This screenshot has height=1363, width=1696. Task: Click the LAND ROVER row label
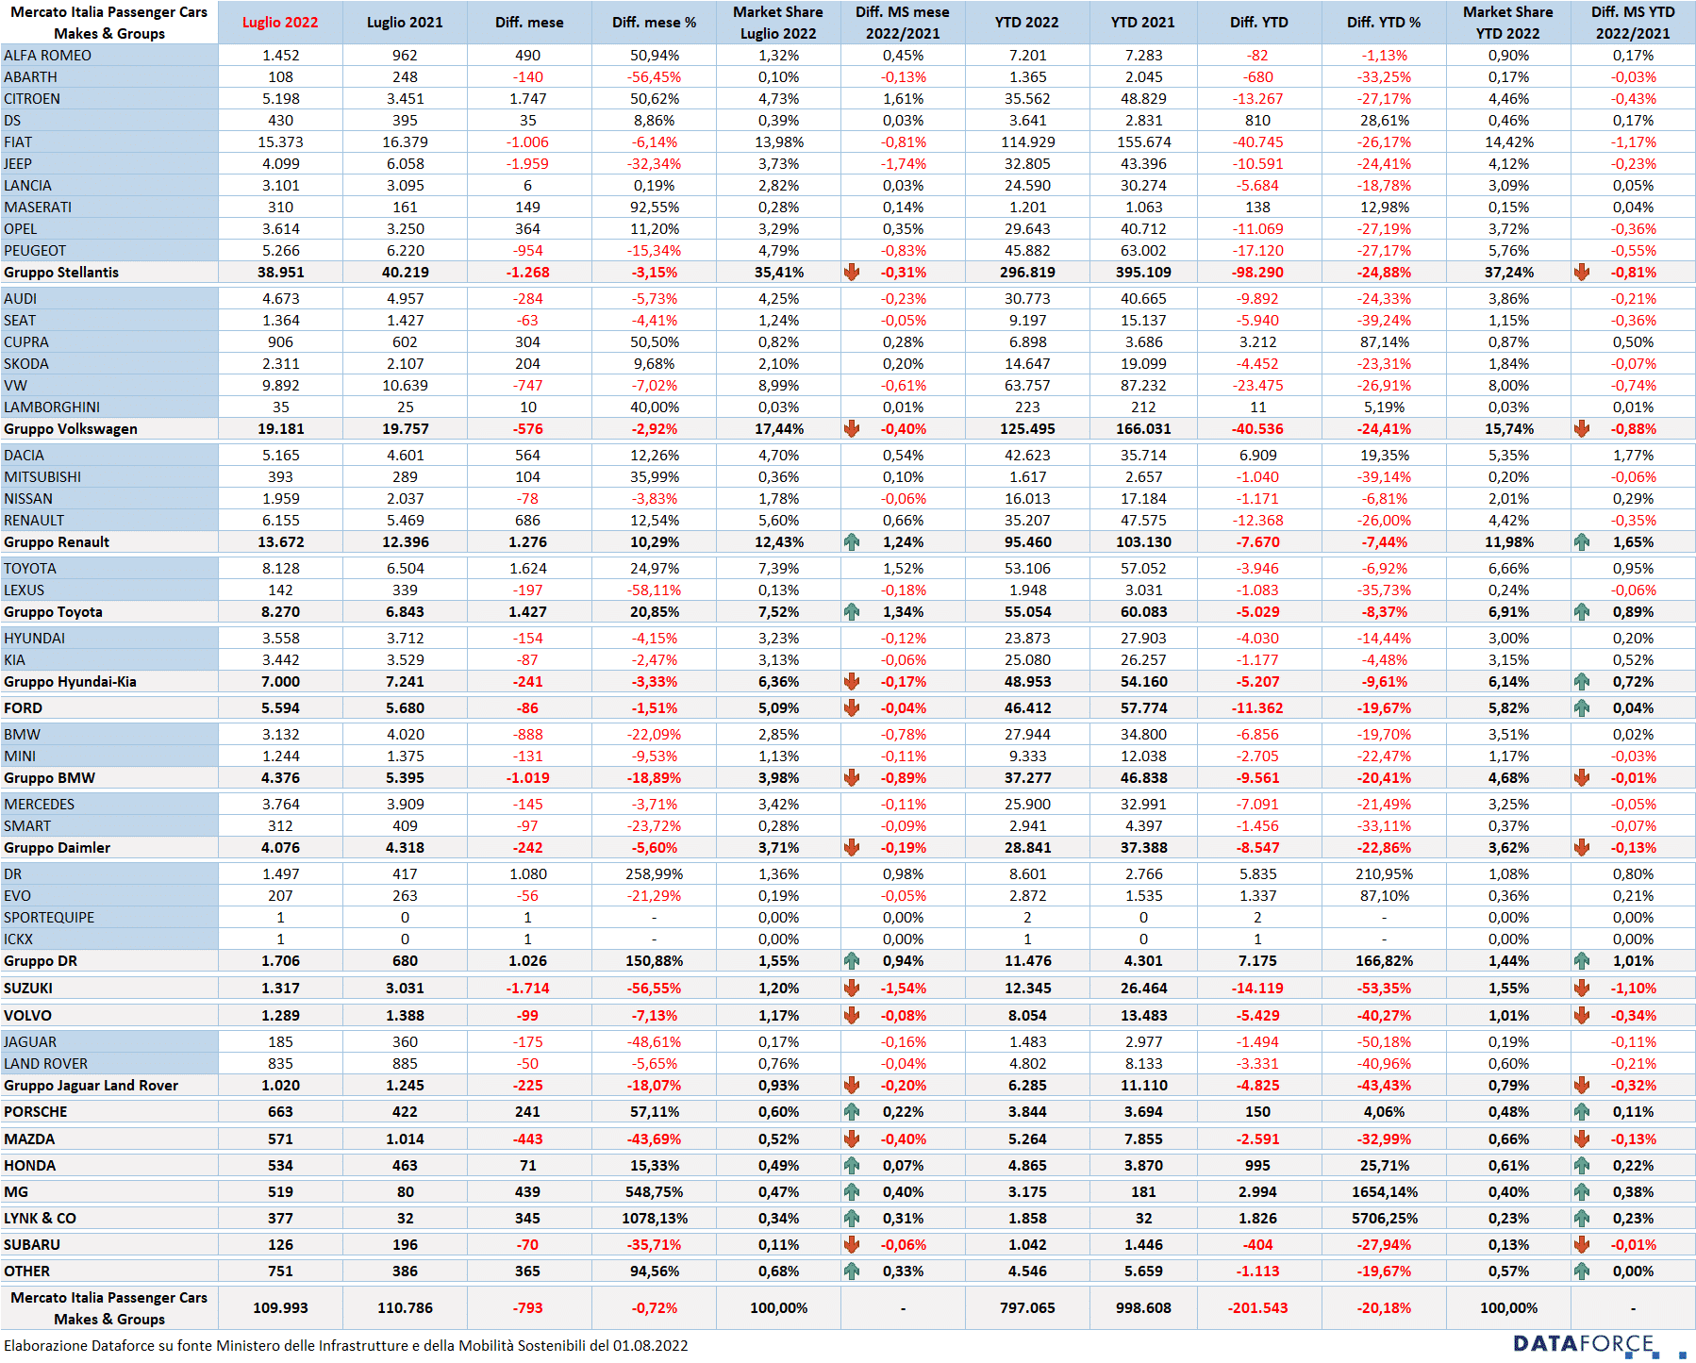(45, 1064)
